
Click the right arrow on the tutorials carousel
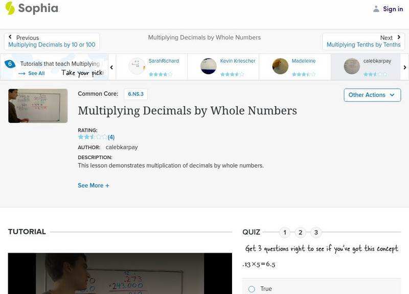(405, 67)
